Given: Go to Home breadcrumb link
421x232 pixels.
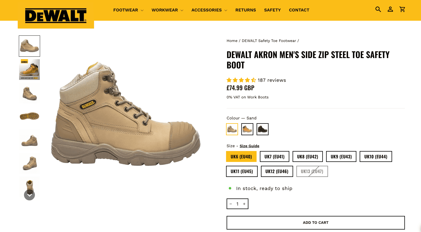Looking at the screenshot, I should pyautogui.click(x=232, y=41).
